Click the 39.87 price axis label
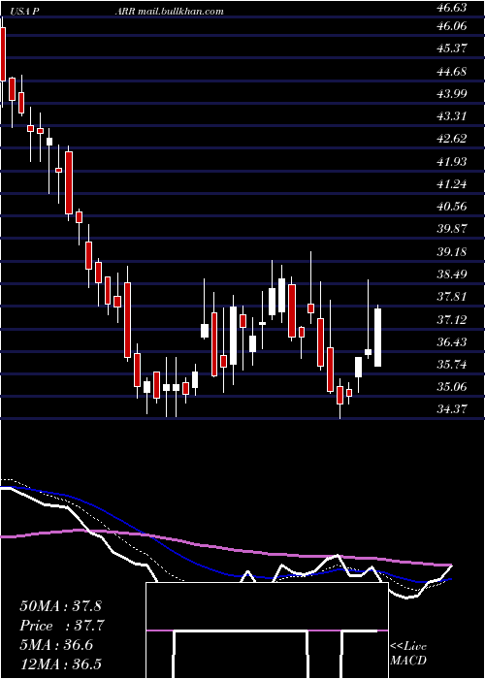Screen dimensions: 485x679 click(454, 229)
